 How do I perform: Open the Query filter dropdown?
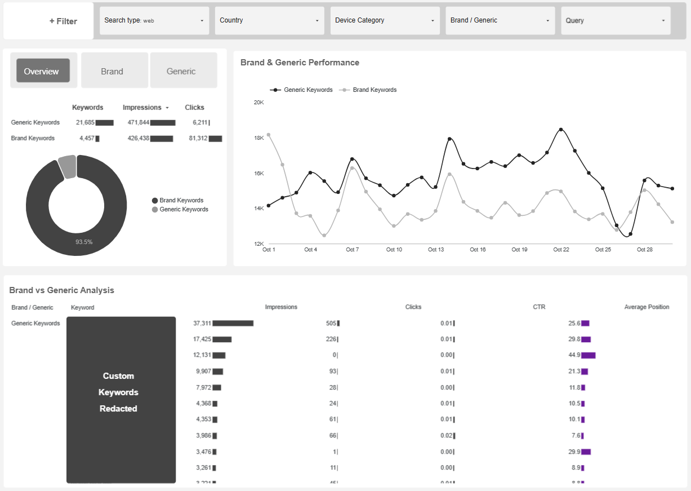pos(615,20)
